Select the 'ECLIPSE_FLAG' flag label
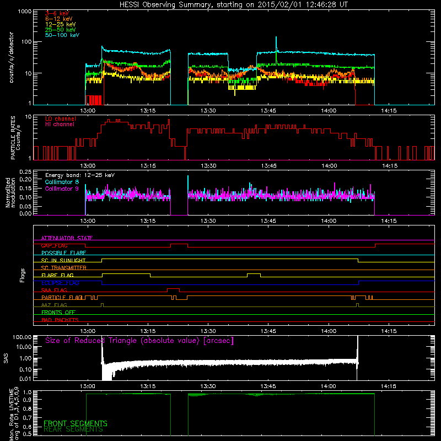441x441 pixels. [60, 283]
